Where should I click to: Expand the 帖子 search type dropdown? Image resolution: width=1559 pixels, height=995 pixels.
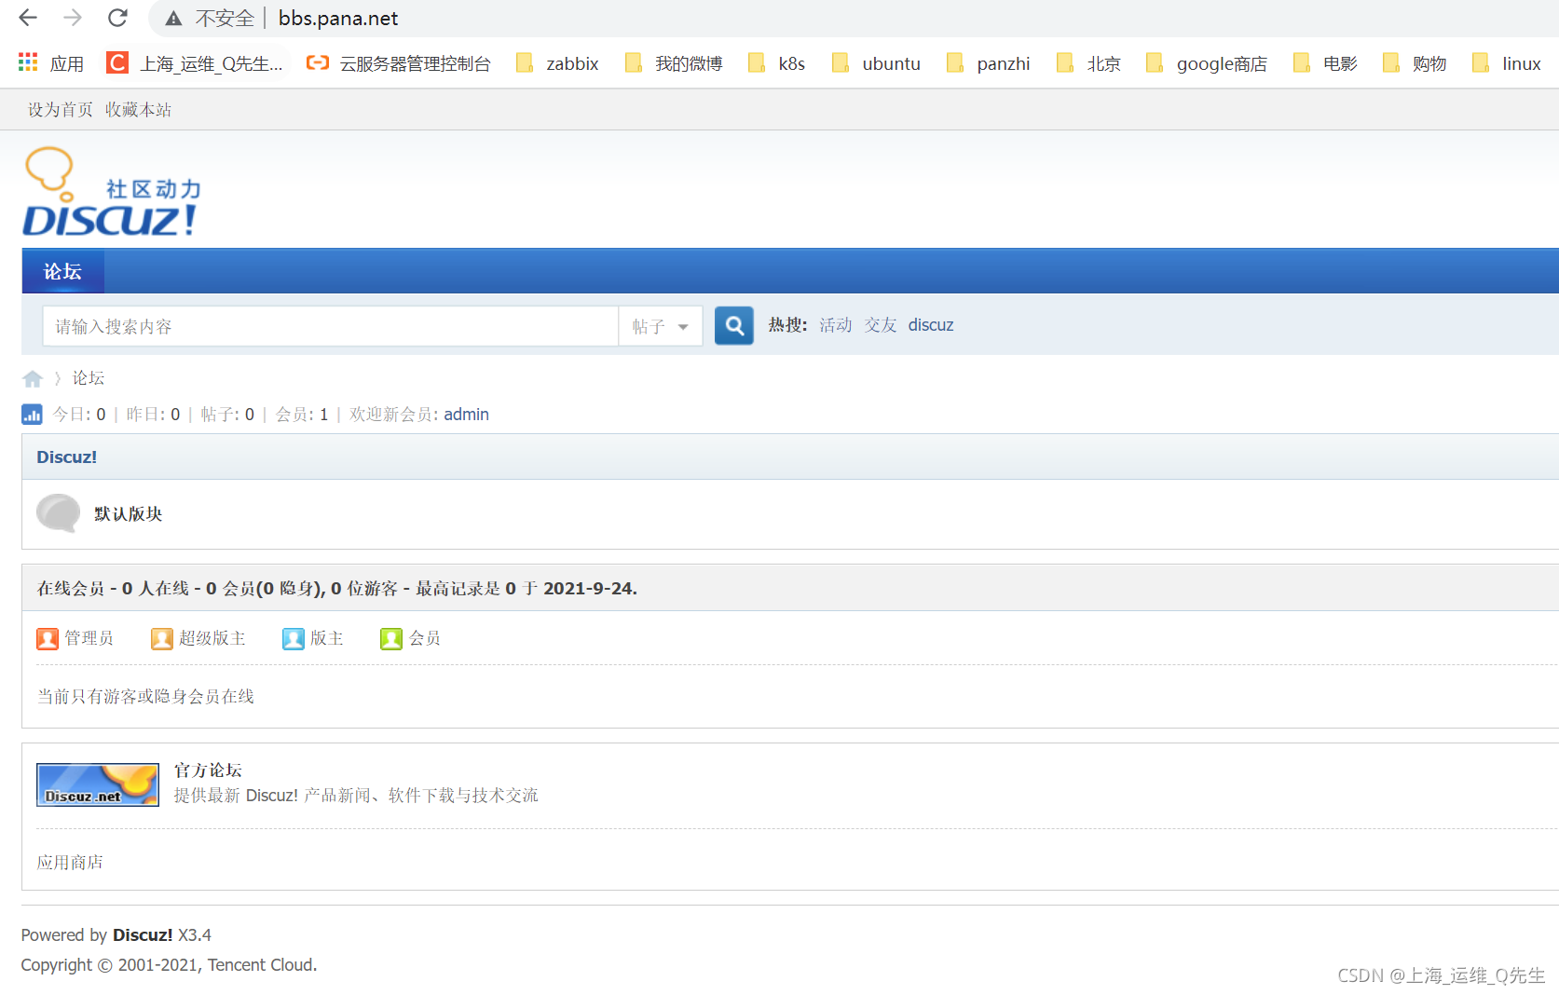661,326
